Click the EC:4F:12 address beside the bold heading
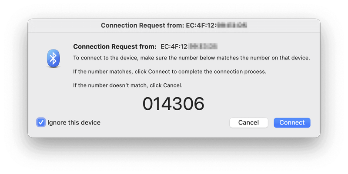The height and width of the screenshot is (174, 348). click(175, 46)
